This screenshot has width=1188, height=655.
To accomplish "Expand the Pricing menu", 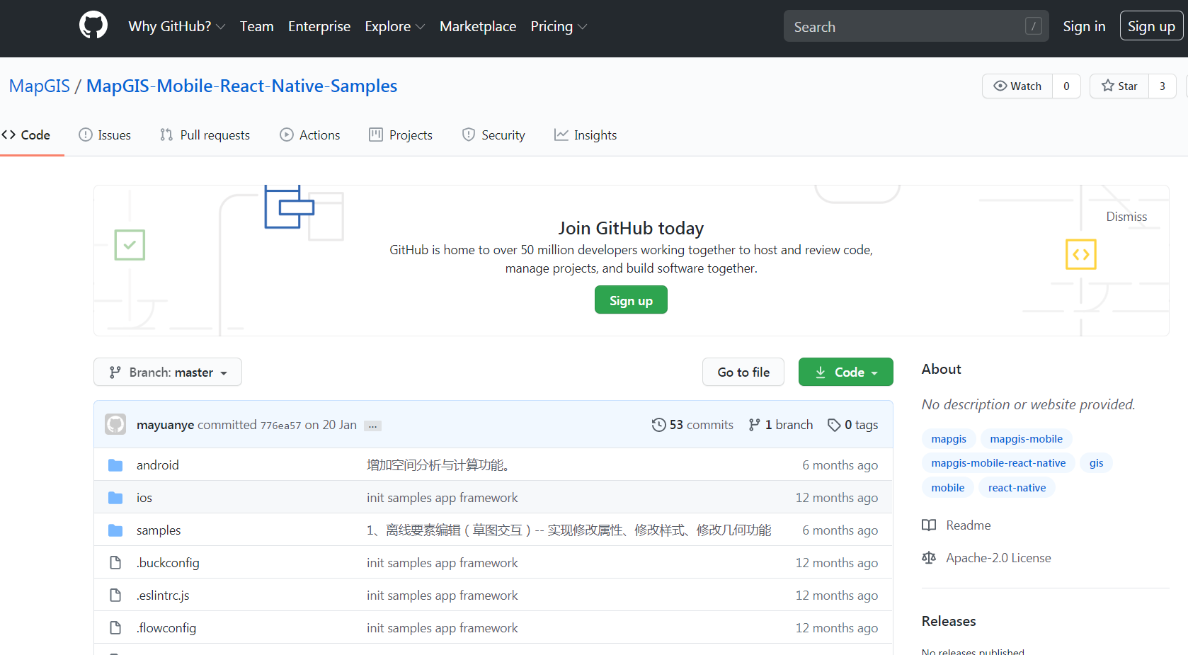I will click(x=559, y=26).
